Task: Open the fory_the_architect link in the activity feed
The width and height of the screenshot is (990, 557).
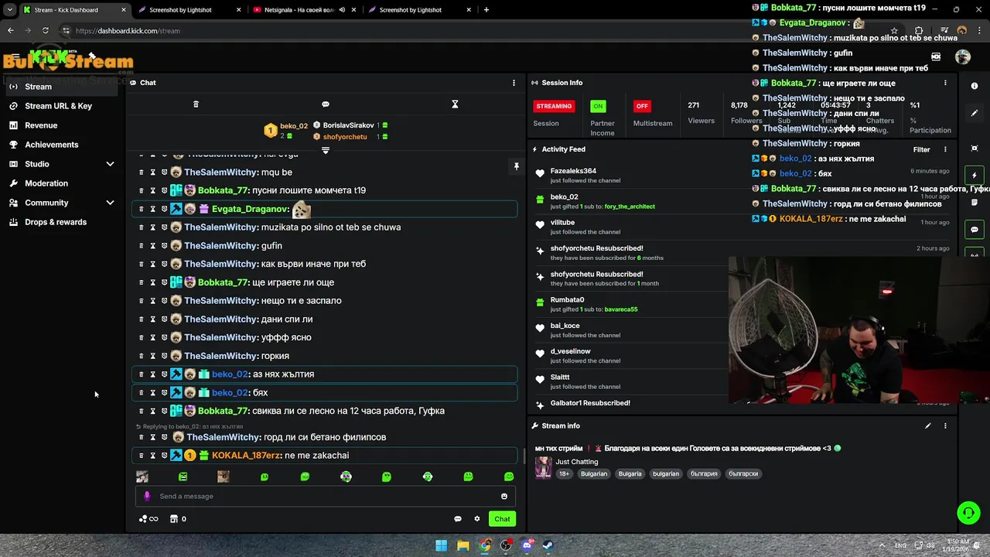Action: [630, 207]
